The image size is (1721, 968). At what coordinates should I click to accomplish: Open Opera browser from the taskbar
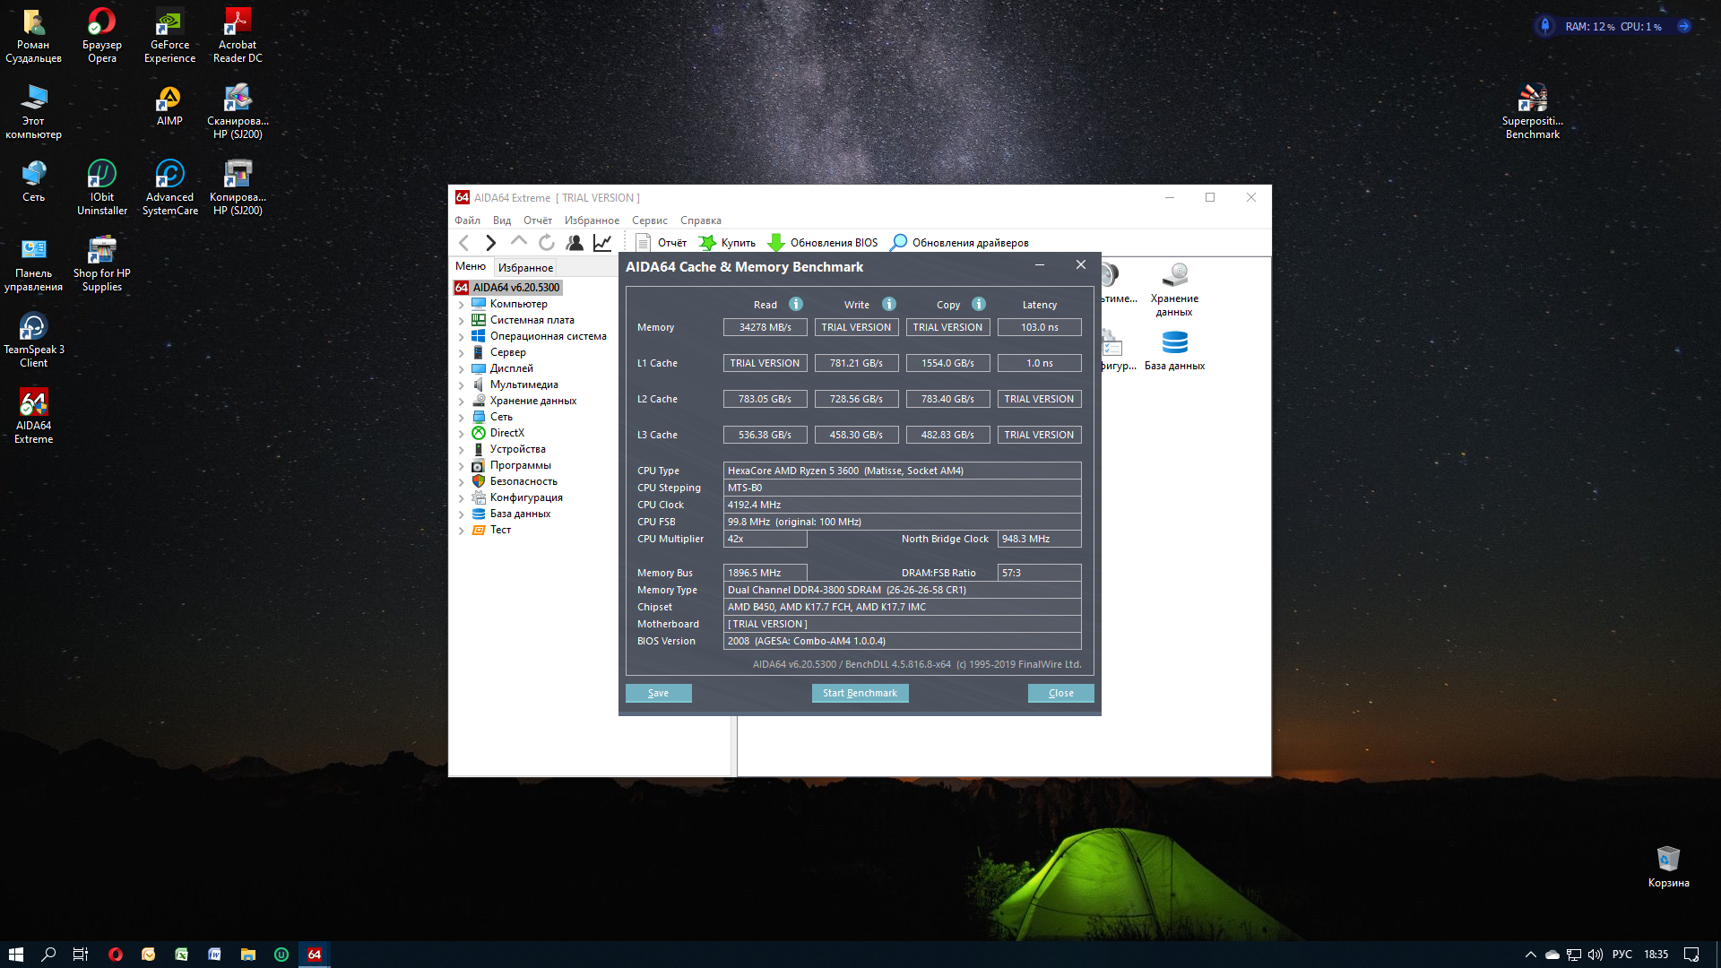click(x=116, y=955)
